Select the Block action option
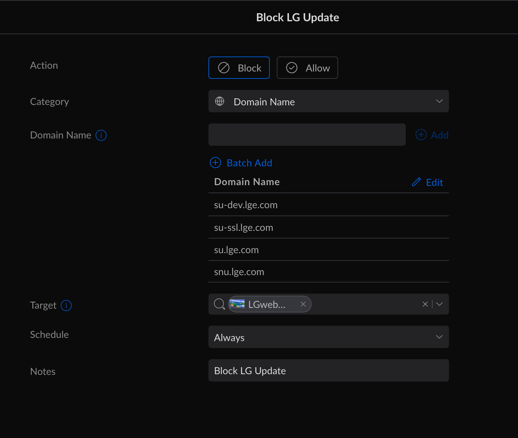 pos(239,68)
